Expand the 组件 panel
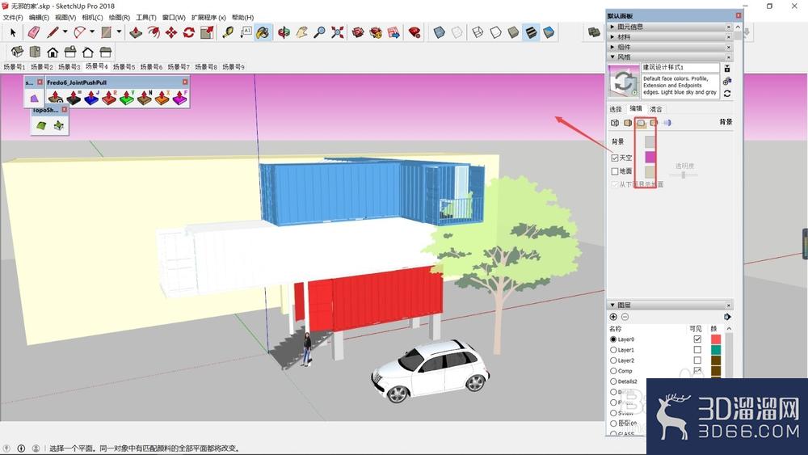The height and width of the screenshot is (455, 808). pos(671,46)
